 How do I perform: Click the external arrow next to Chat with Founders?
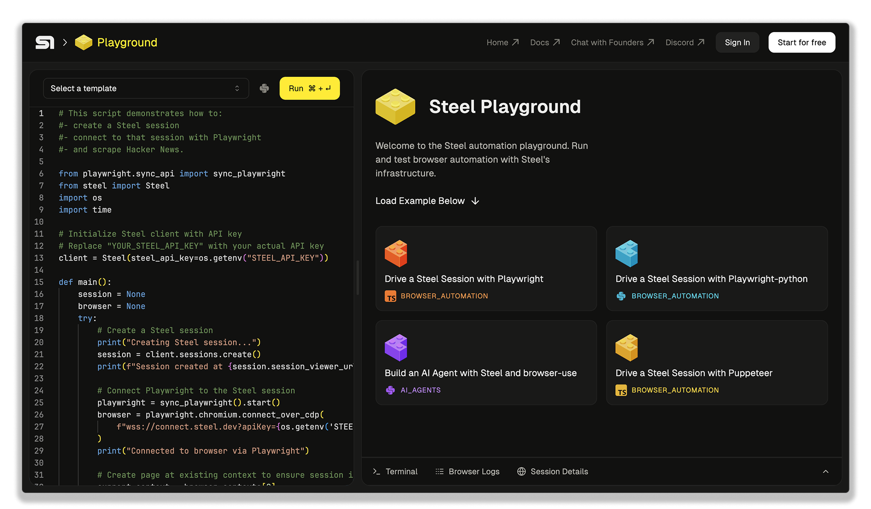(x=651, y=42)
